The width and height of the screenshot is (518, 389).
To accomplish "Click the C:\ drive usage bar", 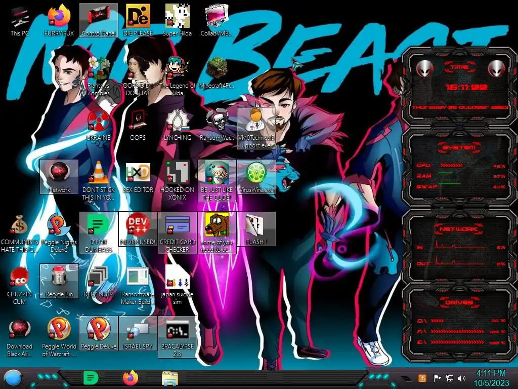I will coord(437,321).
